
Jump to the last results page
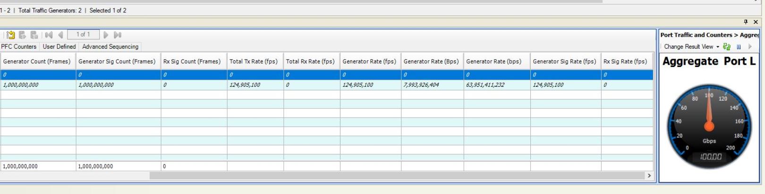[x=118, y=35]
